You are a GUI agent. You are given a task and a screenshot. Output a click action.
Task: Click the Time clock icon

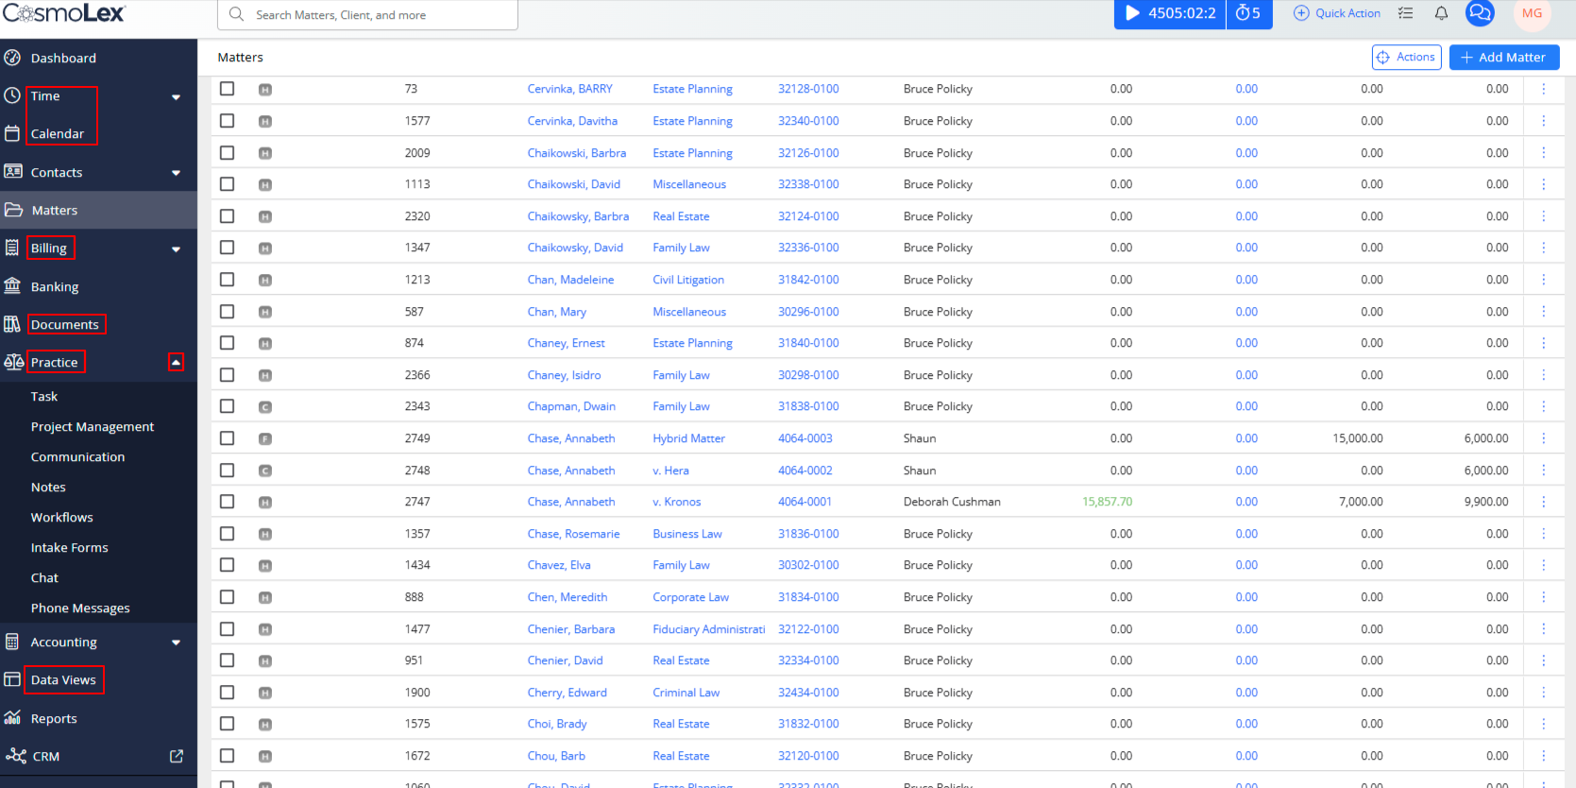12,95
